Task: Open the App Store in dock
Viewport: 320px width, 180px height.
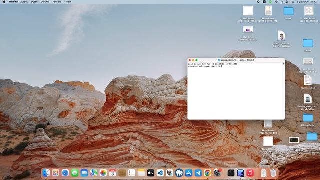Action: pyautogui.click(x=189, y=173)
